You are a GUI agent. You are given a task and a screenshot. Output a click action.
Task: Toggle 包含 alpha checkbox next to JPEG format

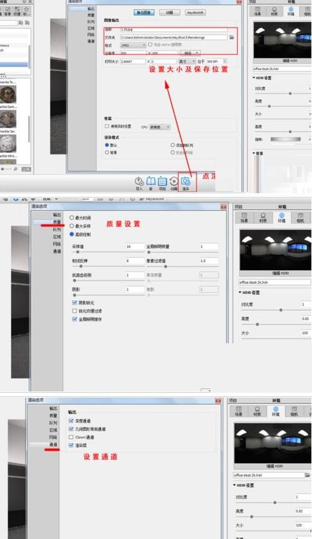click(150, 44)
